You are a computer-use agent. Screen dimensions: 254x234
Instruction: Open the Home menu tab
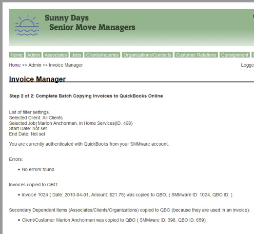pos(17,55)
